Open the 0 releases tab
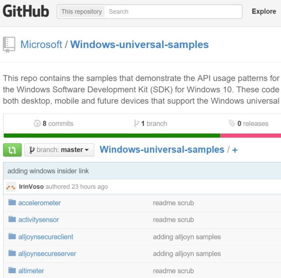 (248, 124)
